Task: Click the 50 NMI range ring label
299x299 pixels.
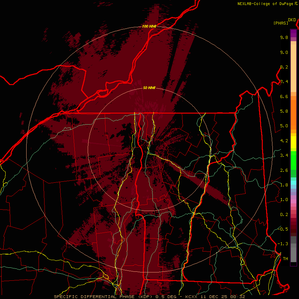Action: (149, 88)
